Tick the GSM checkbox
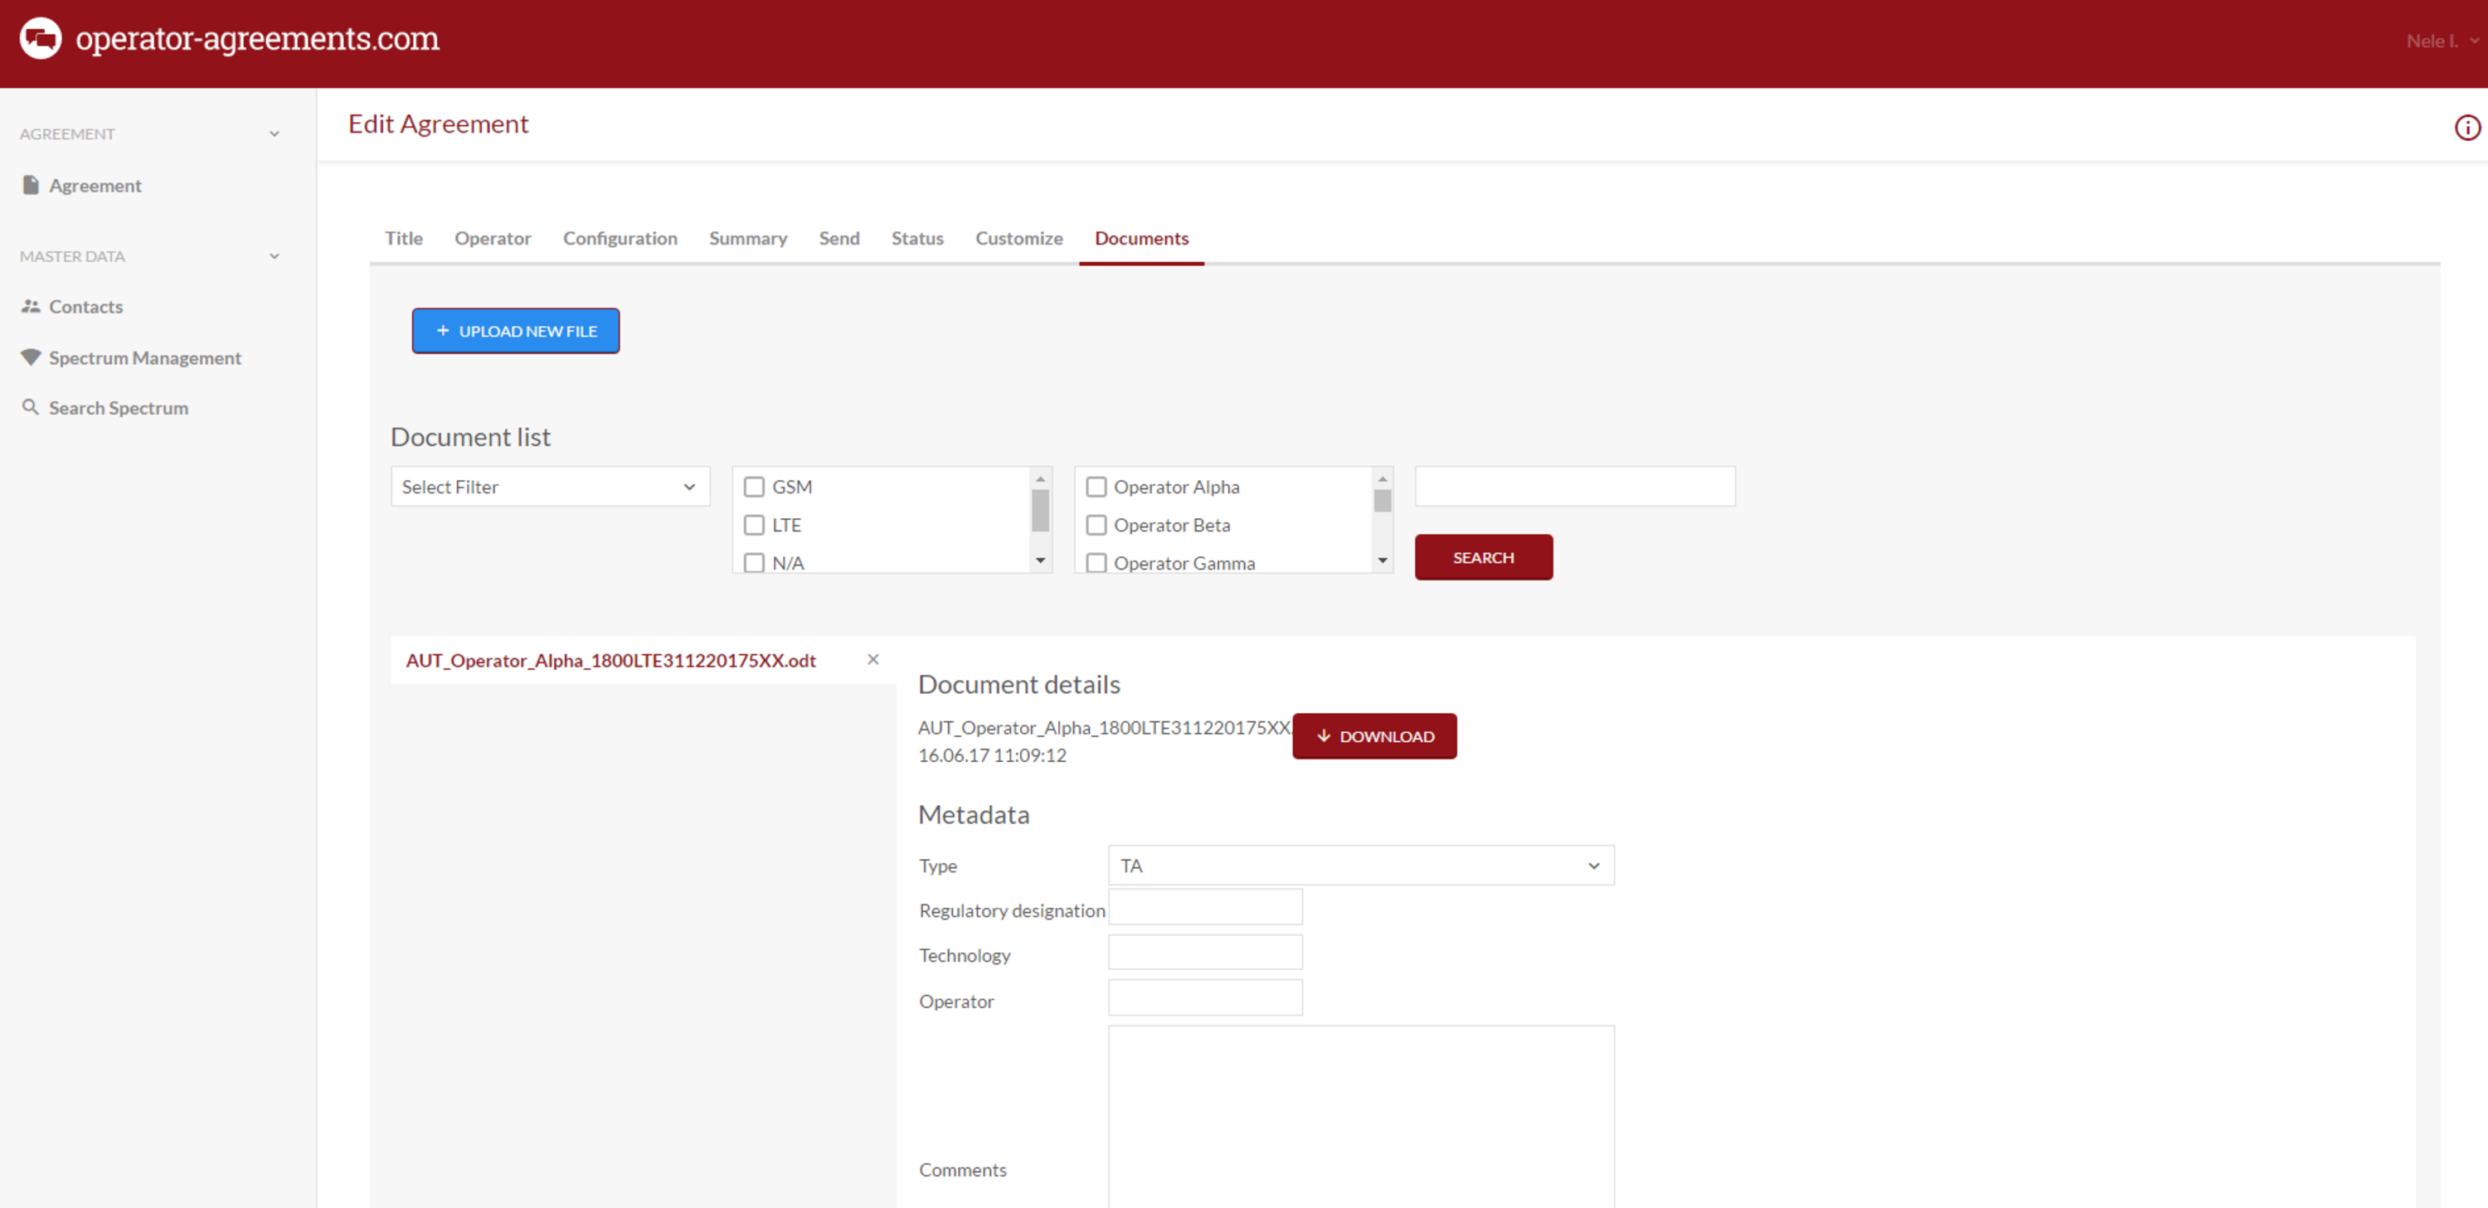This screenshot has height=1208, width=2488. tap(755, 487)
